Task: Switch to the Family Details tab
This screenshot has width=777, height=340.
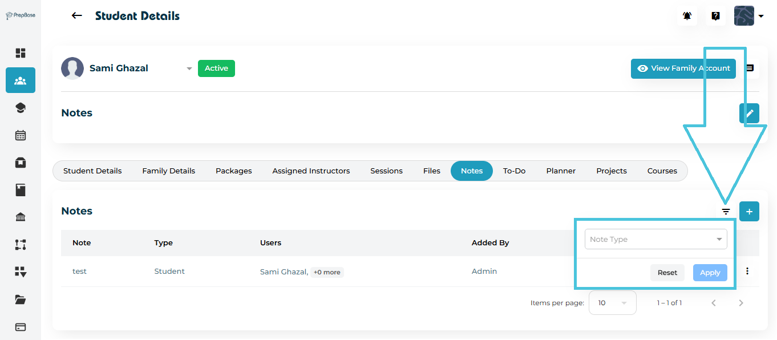Action: tap(168, 171)
